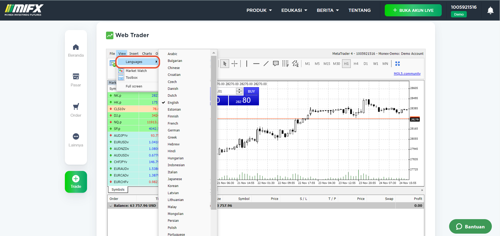Open the Order cart icon
Screen dimensions: 500x236
[76, 106]
